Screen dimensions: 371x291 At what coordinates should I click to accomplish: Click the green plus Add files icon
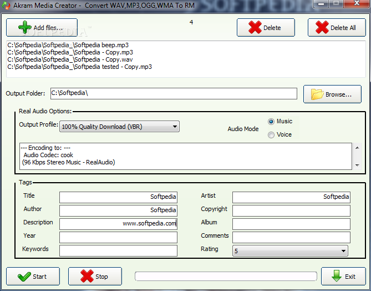click(x=25, y=27)
